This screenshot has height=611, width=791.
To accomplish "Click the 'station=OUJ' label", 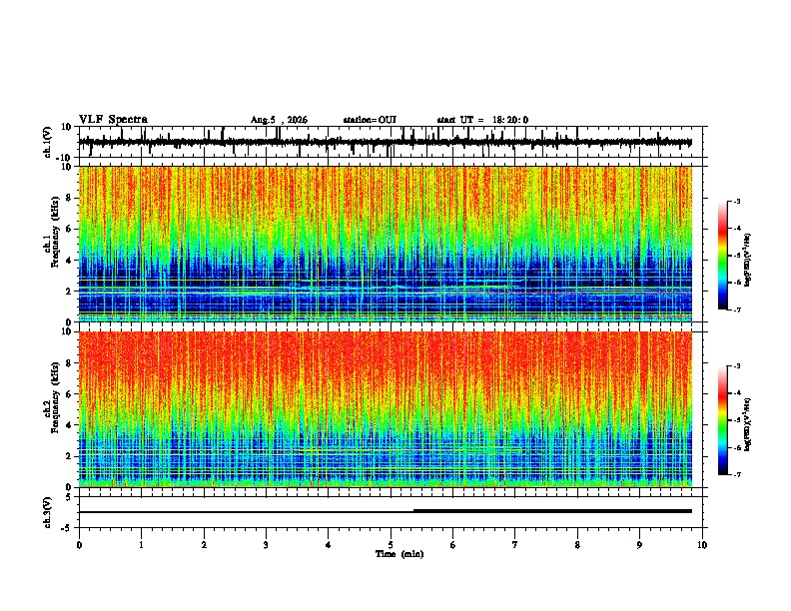I will (x=370, y=120).
